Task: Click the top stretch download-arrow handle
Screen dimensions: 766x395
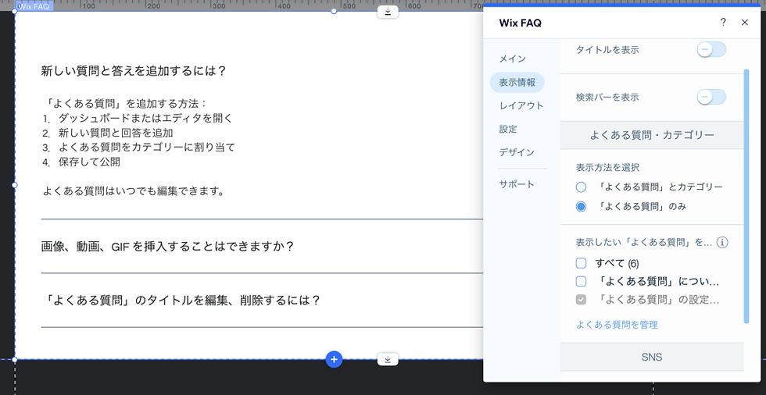Action: (388, 12)
